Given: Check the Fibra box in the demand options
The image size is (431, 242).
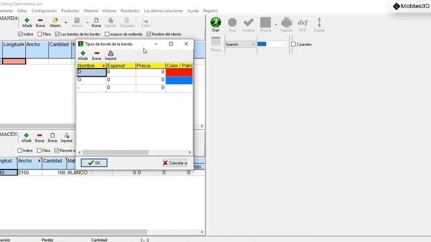Looking at the screenshot, I should 40,34.
